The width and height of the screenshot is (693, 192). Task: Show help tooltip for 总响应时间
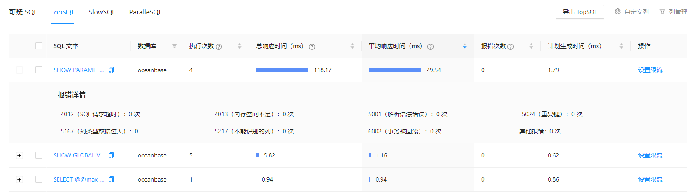click(312, 47)
